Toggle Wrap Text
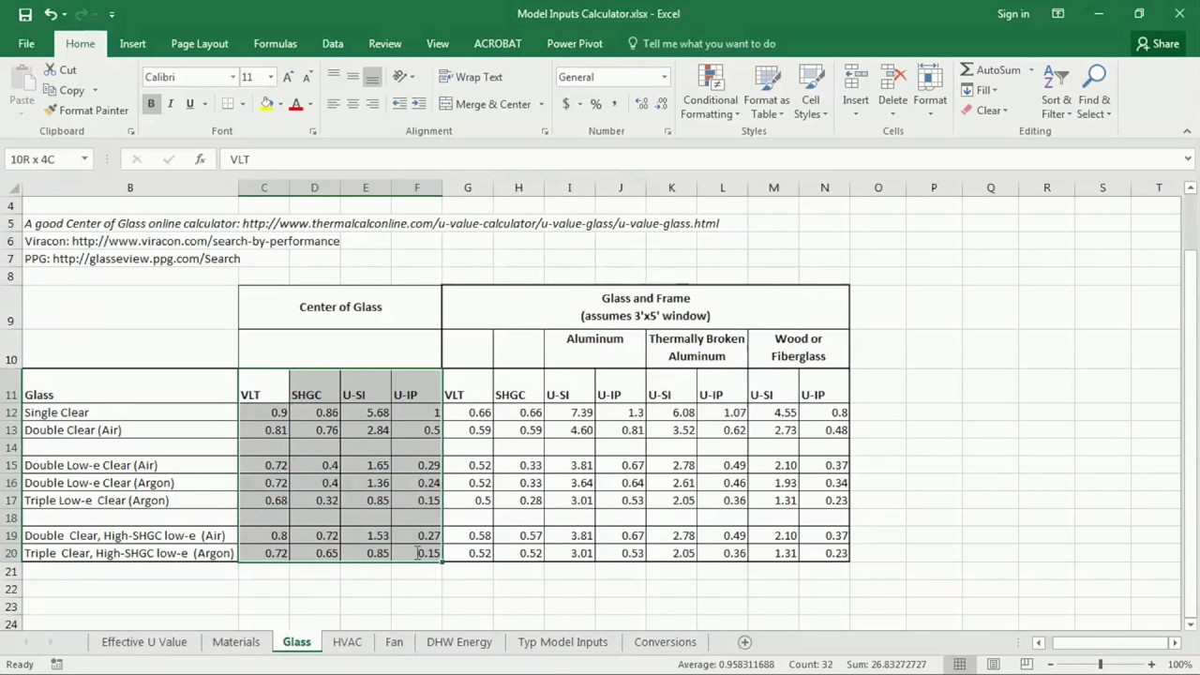 pos(471,77)
